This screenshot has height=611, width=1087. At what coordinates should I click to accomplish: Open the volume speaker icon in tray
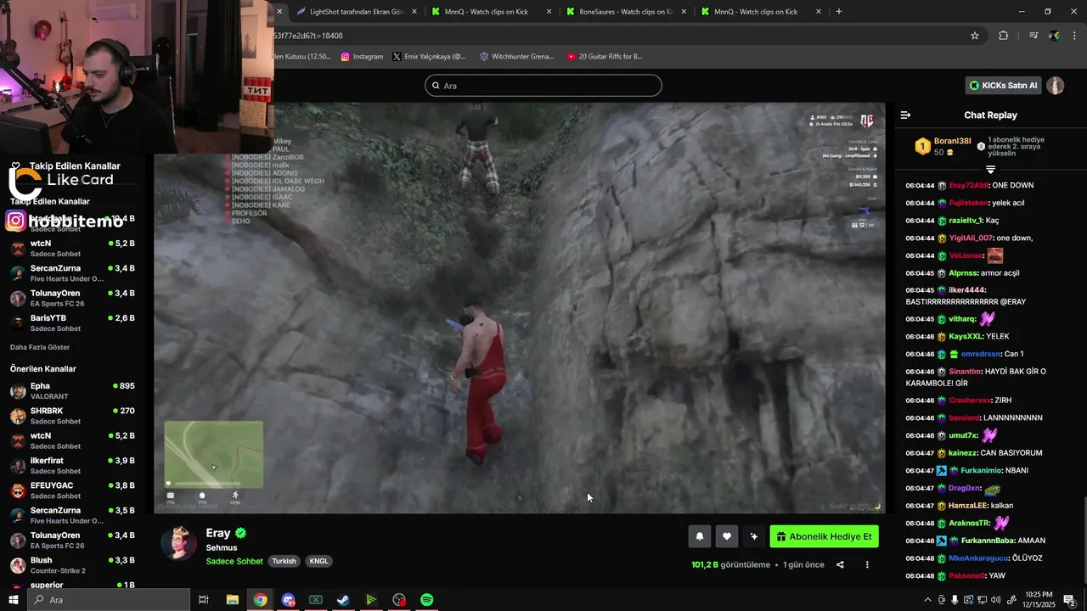tap(996, 600)
